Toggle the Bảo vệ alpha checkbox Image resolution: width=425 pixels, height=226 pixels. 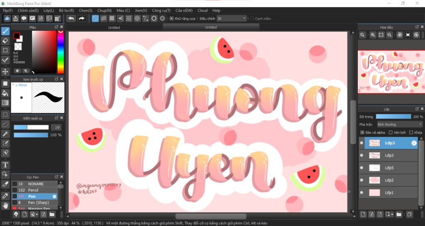362,132
